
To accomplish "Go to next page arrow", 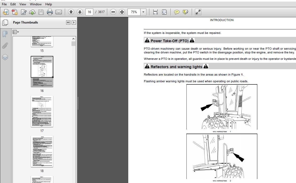I will tap(80, 12).
